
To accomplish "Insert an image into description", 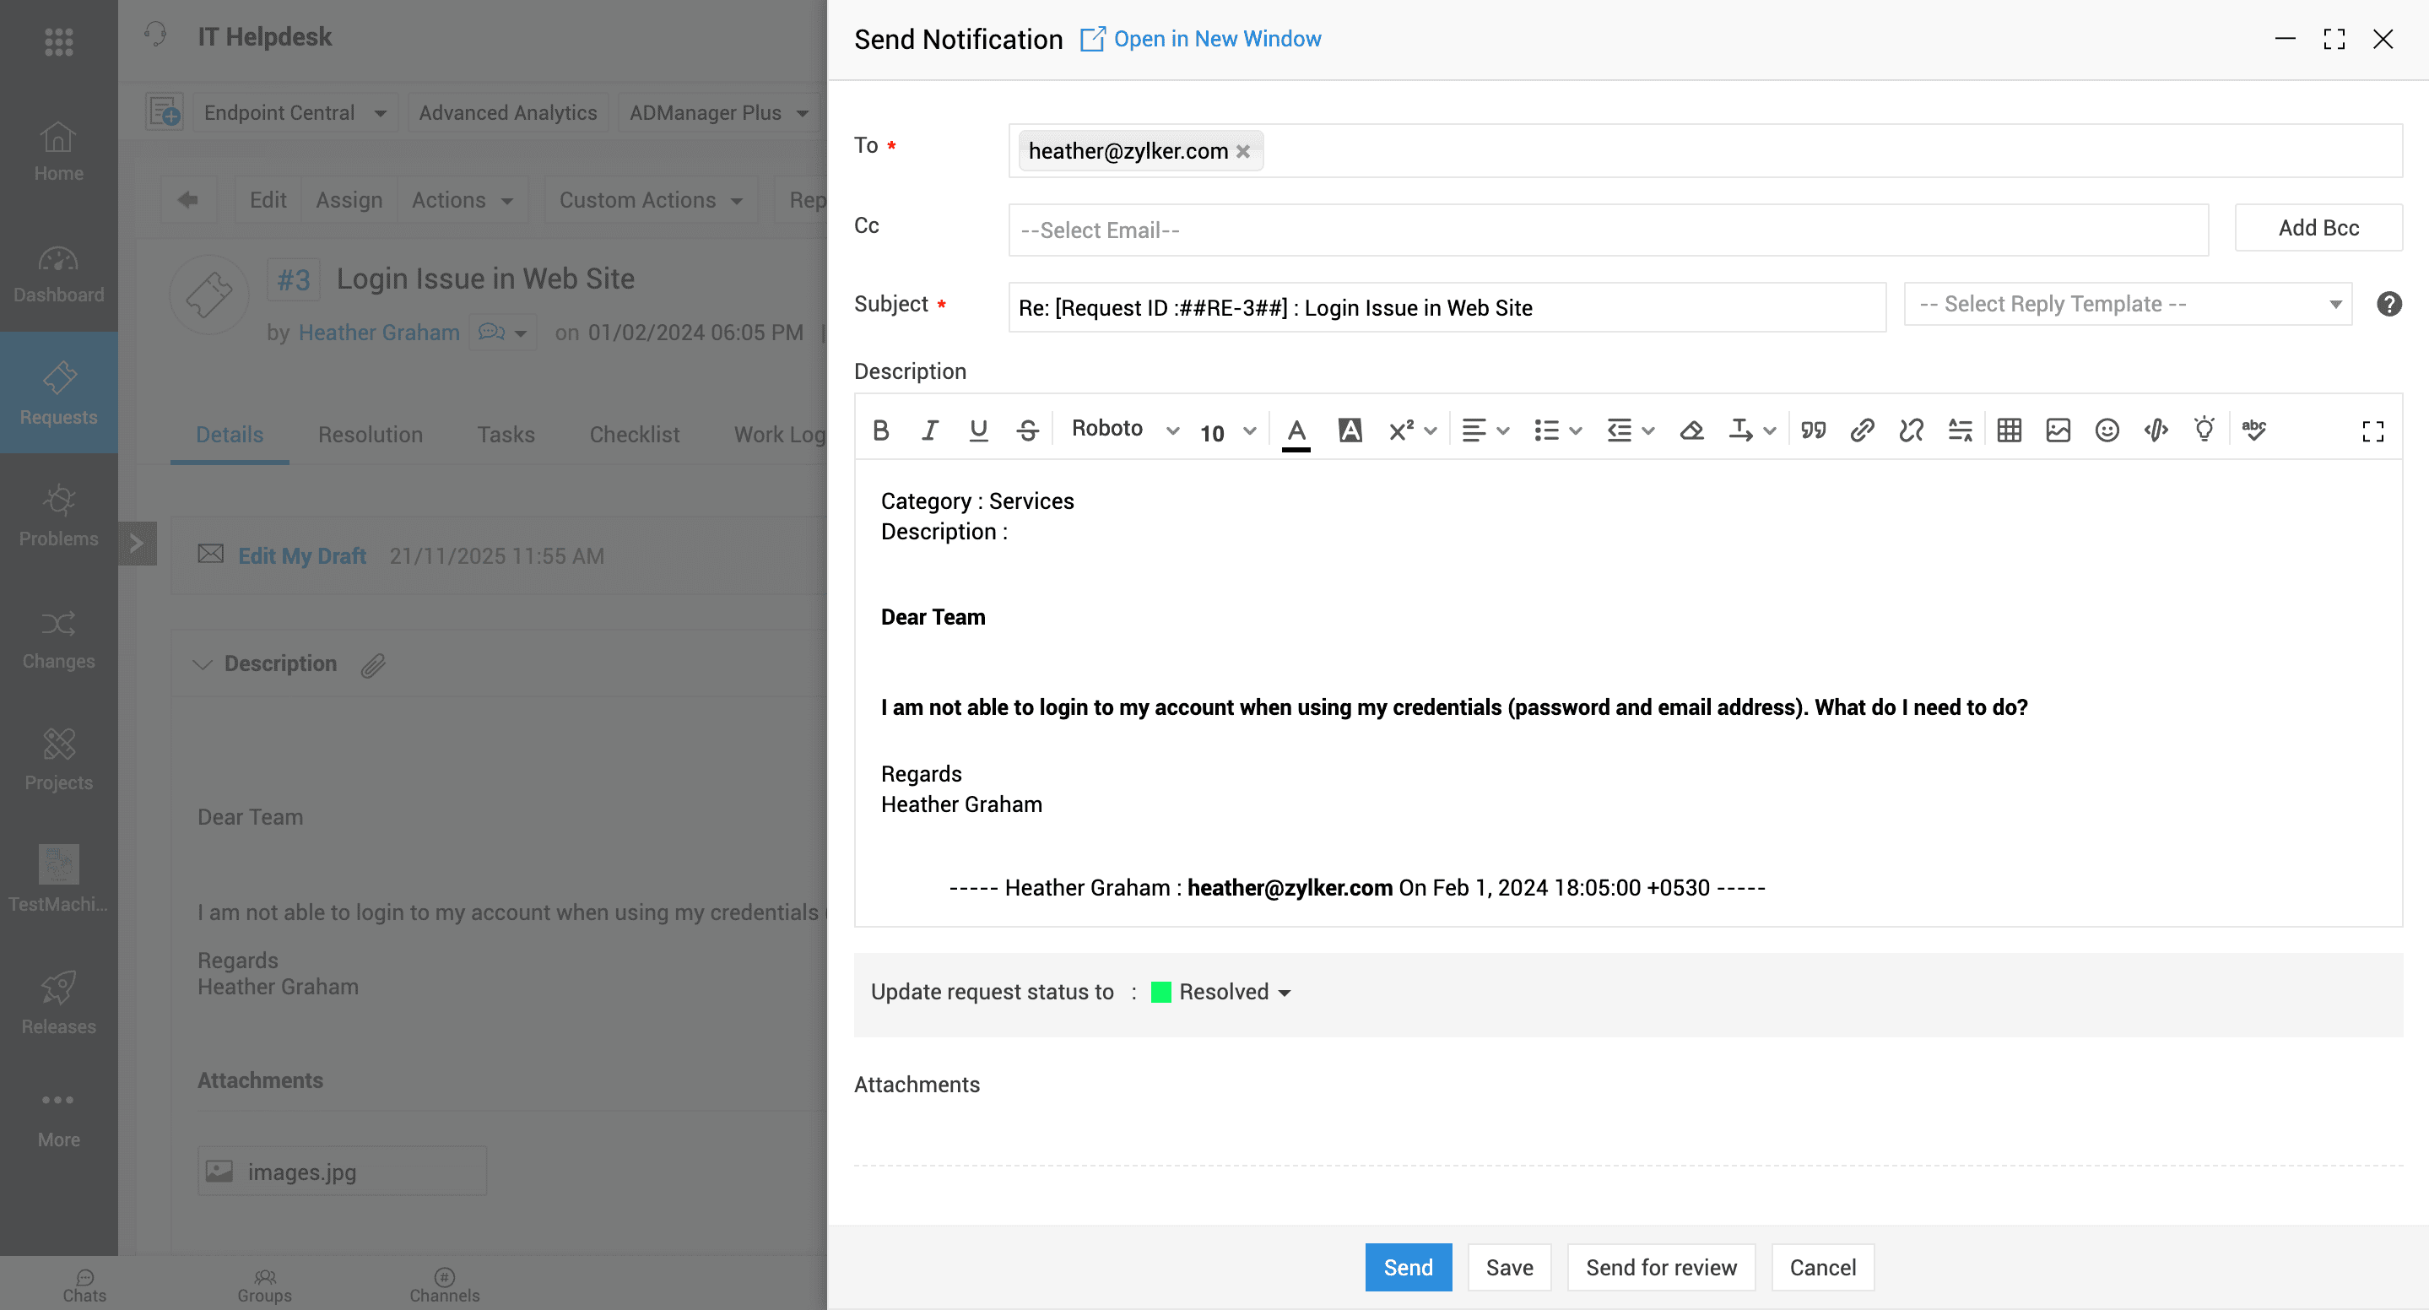I will pyautogui.click(x=2058, y=430).
